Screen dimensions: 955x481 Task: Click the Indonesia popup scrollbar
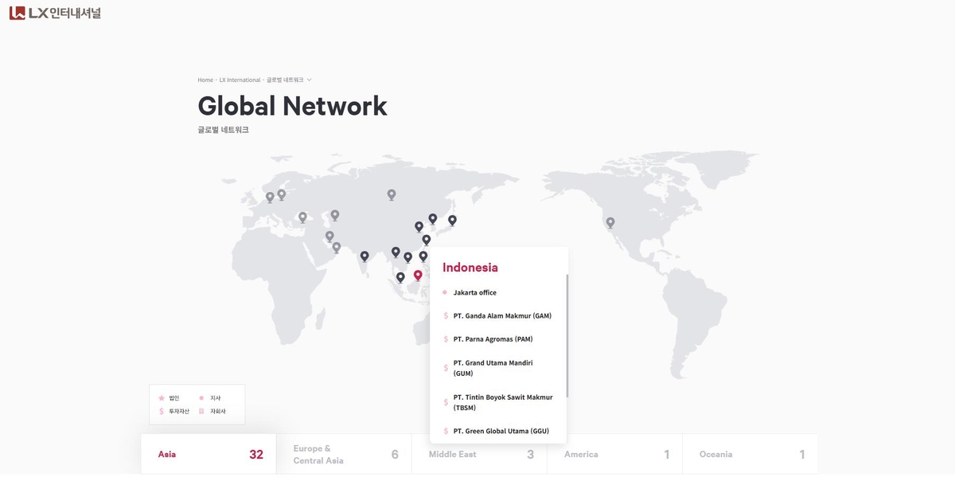click(x=567, y=334)
